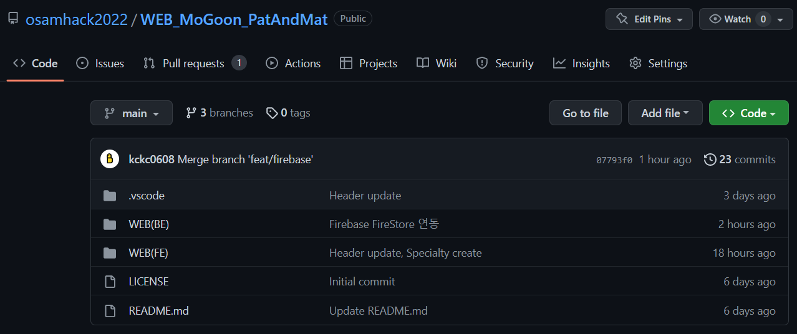Click the '6 days ago' timestamp for LICENSE
This screenshot has height=334, width=797.
[750, 282]
